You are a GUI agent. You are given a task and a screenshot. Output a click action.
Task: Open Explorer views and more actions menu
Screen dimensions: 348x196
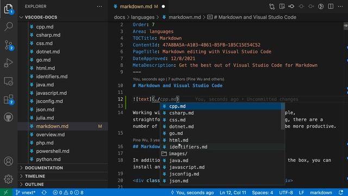(100, 7)
